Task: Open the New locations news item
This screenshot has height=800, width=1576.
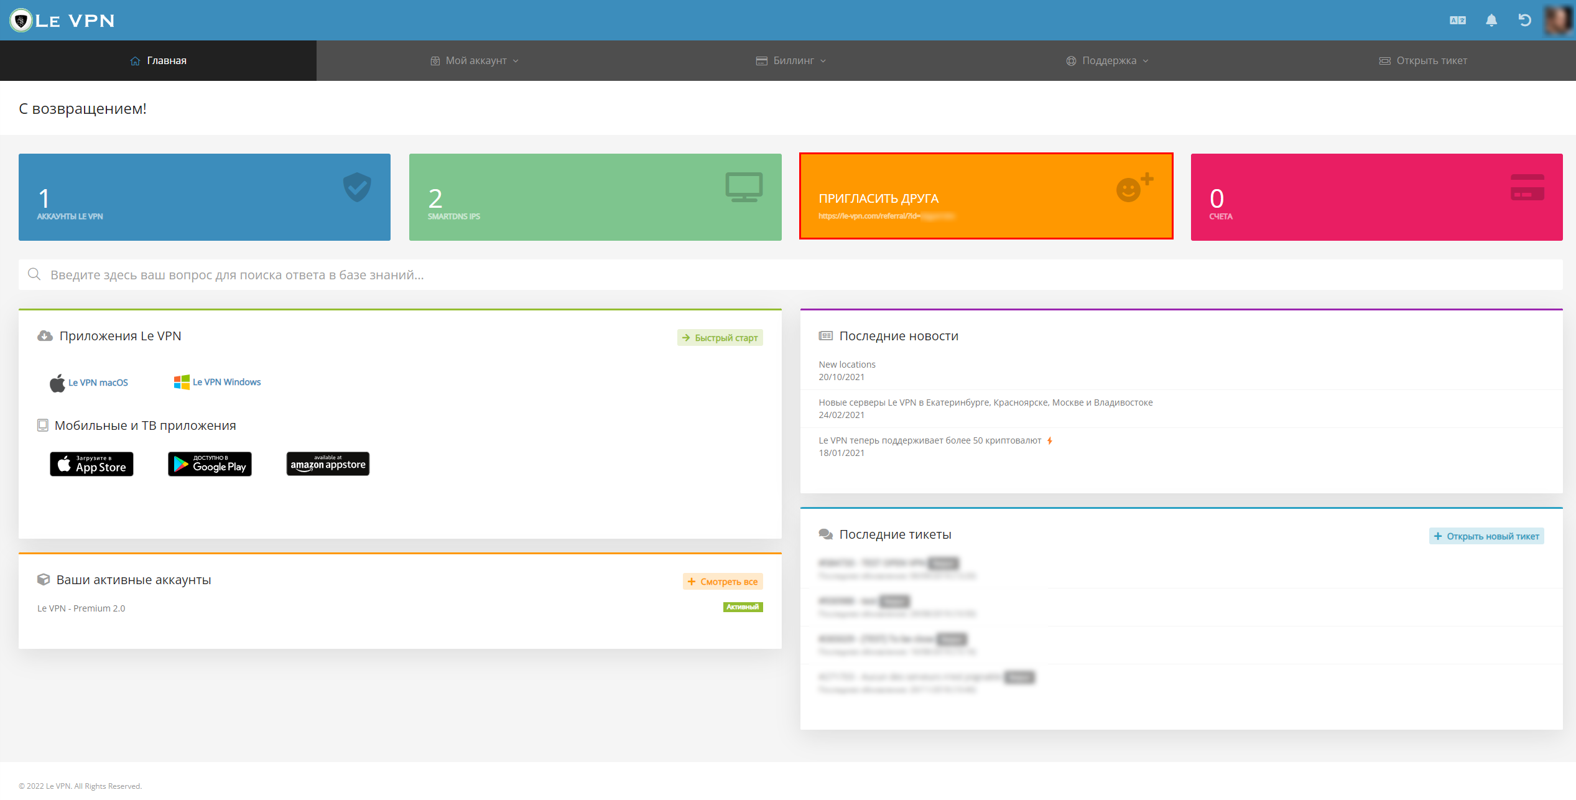Action: (x=847, y=365)
